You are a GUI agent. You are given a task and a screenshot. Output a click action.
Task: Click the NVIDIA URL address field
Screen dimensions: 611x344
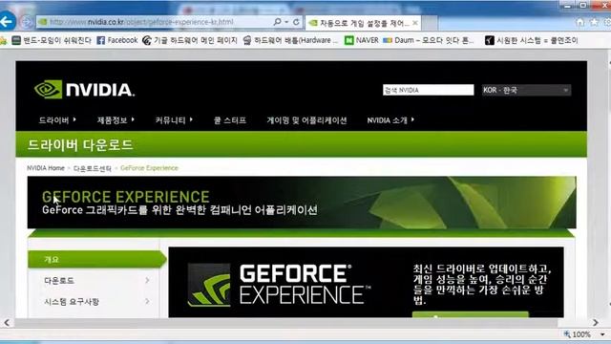(x=155, y=22)
